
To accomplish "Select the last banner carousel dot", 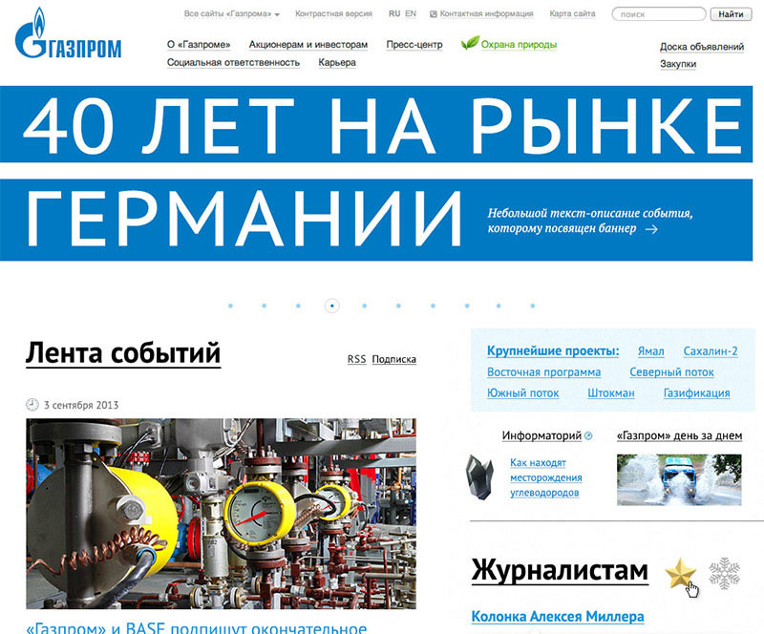I will (x=533, y=306).
